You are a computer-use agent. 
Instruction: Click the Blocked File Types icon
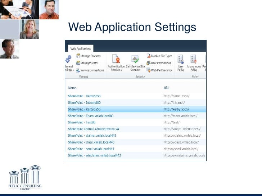(x=149, y=56)
